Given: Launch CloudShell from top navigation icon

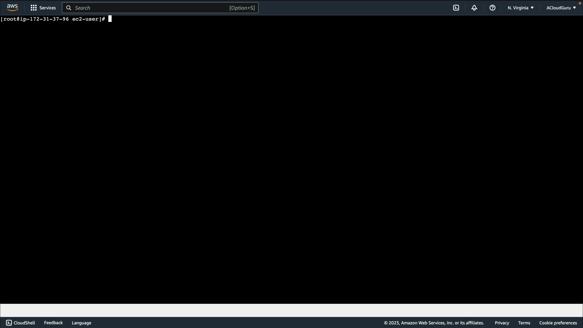Looking at the screenshot, I should (456, 8).
